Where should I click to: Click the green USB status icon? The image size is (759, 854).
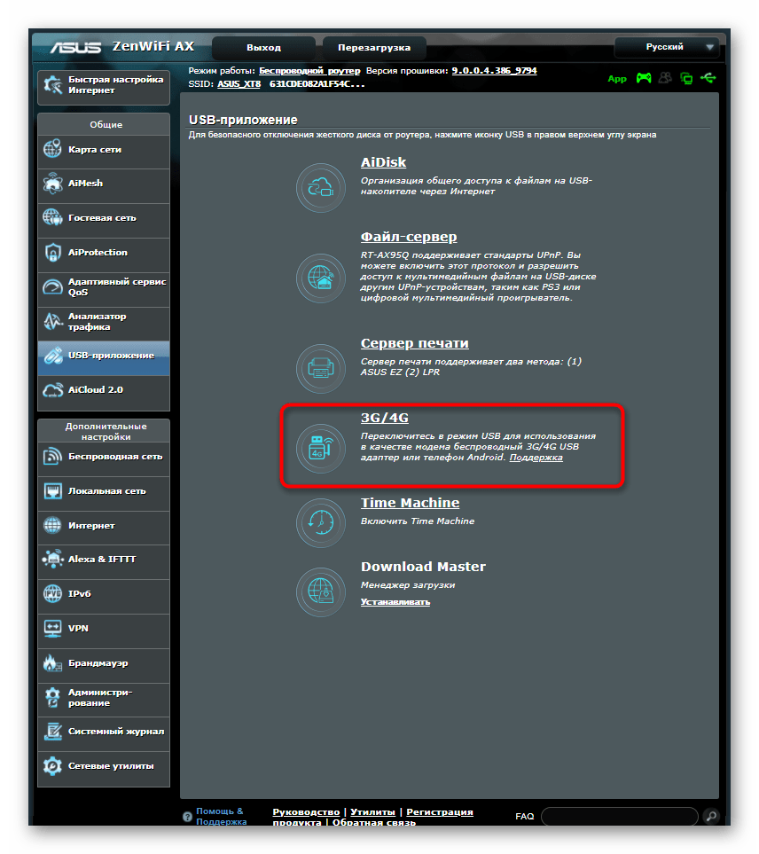[707, 78]
